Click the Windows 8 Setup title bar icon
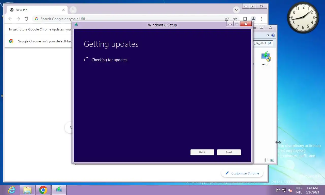Image resolution: width=325 pixels, height=195 pixels. pyautogui.click(x=76, y=25)
